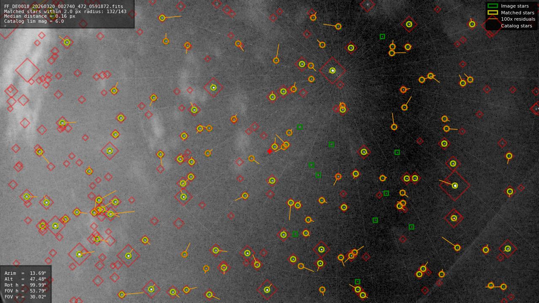Click the green Image stars legend swatch
Image resolution: width=539 pixels, height=303 pixels.
coord(493,6)
